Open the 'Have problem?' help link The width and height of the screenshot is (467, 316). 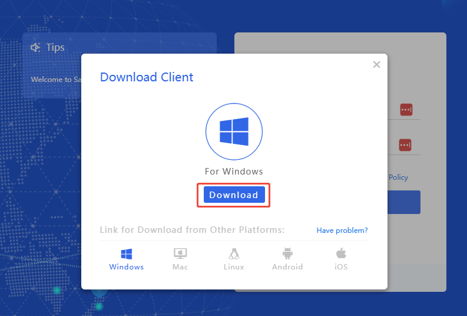click(x=342, y=231)
